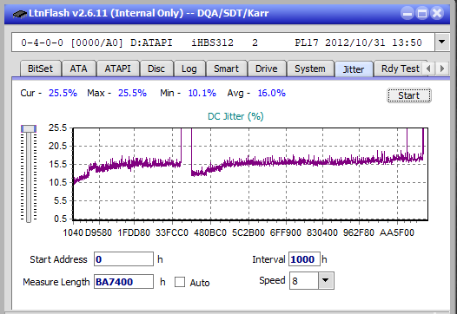The height and width of the screenshot is (314, 457).
Task: Click the Cur value 25.5%
Action: point(63,93)
